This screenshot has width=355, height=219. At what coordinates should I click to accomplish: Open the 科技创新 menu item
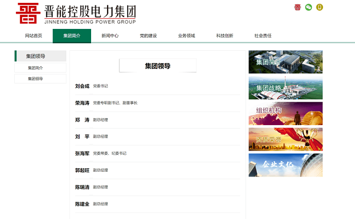(225, 35)
